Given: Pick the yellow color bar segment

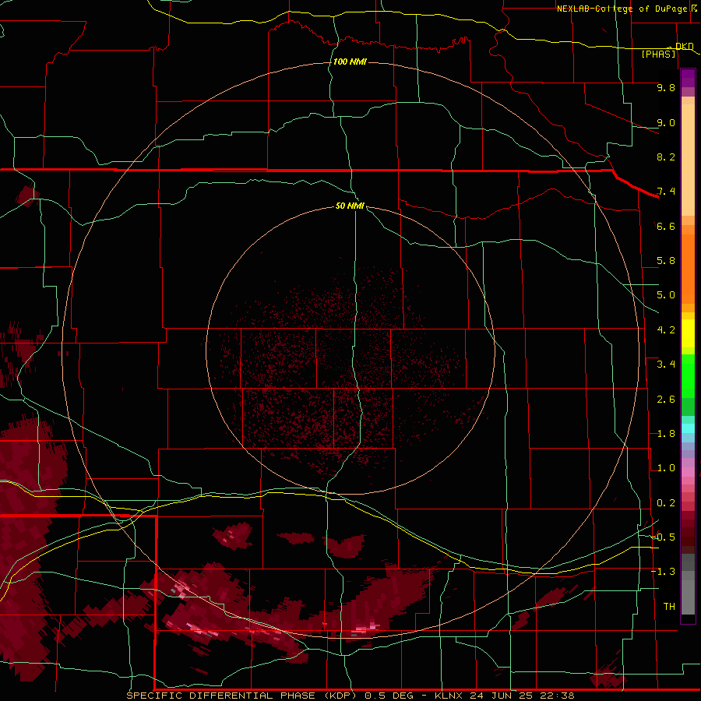Looking at the screenshot, I should [x=688, y=333].
